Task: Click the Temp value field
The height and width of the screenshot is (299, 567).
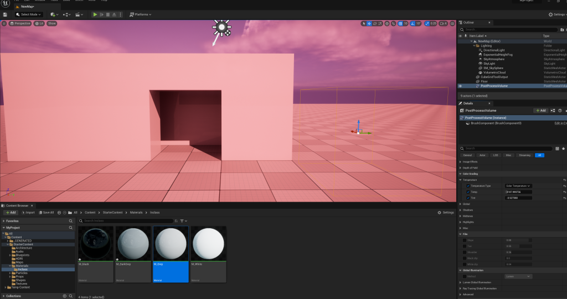Action: click(518, 192)
